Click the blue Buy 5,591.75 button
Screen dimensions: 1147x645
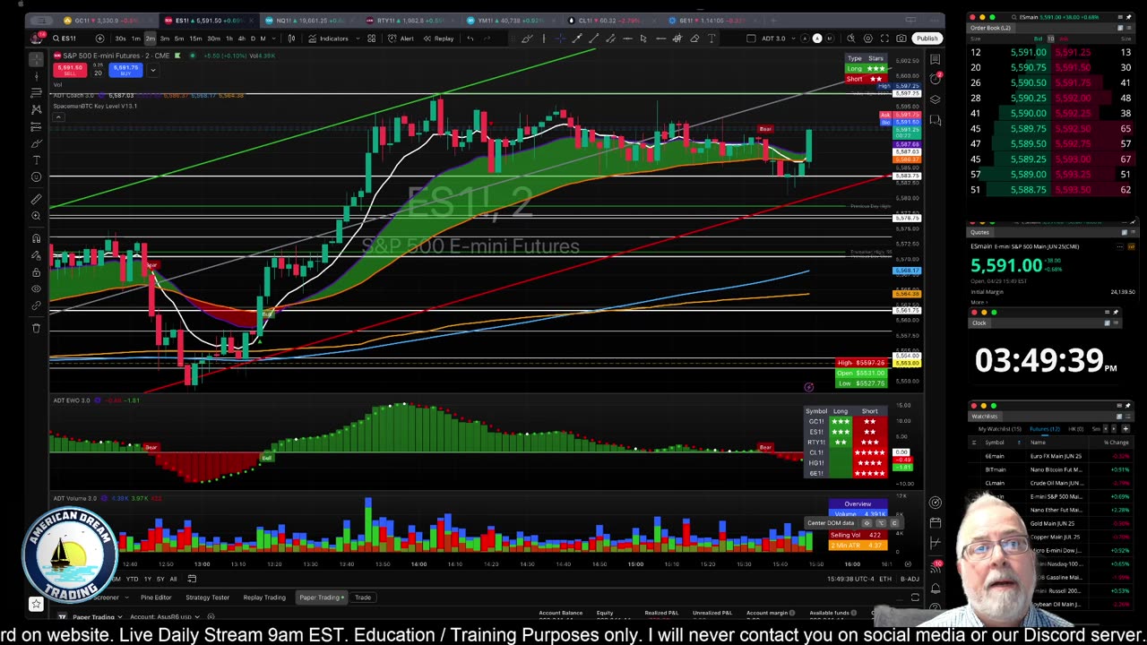(x=125, y=70)
